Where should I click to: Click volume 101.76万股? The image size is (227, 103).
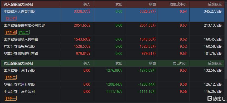[x=213, y=53]
